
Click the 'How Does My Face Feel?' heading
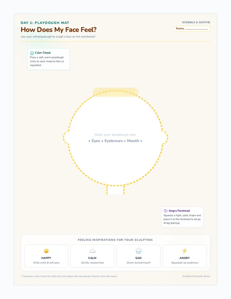click(x=59, y=30)
